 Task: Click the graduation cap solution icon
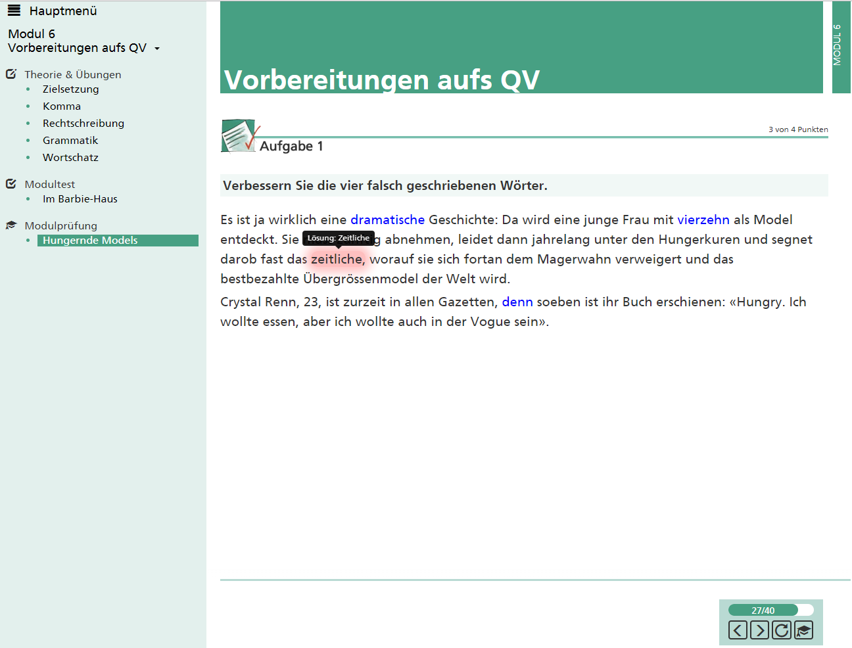coord(803,630)
